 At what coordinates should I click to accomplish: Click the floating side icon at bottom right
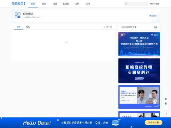(166, 114)
